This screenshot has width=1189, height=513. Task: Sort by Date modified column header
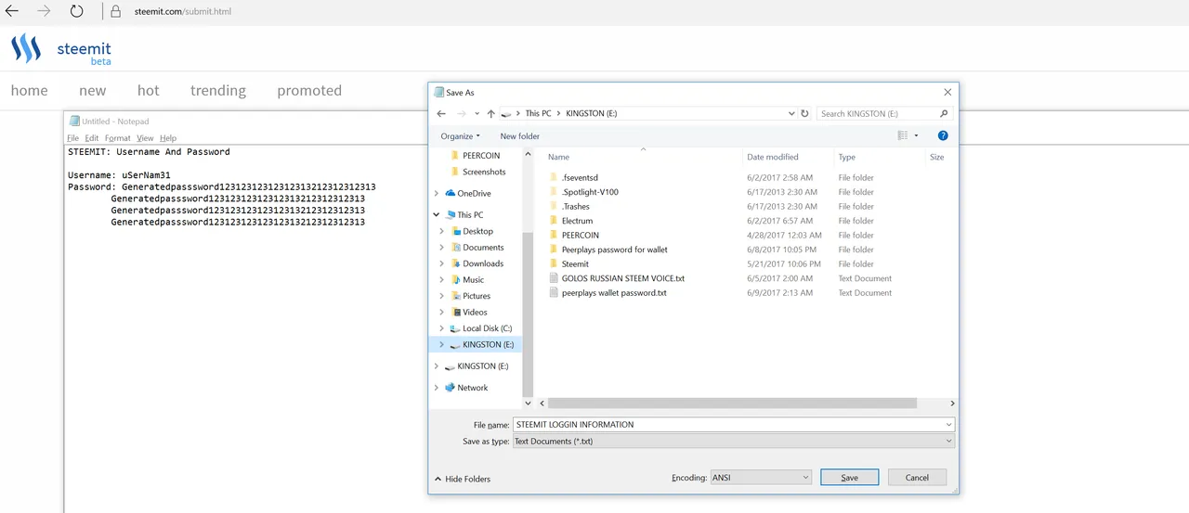click(x=773, y=157)
